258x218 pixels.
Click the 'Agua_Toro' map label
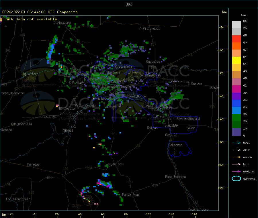pyautogui.click(x=31, y=74)
